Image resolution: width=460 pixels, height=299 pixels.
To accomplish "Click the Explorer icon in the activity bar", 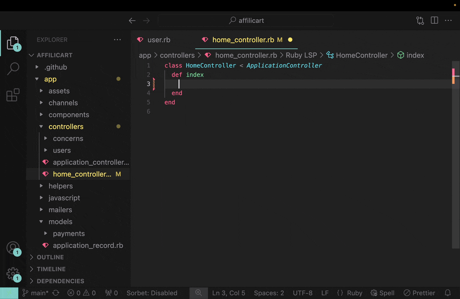I will 13,42.
